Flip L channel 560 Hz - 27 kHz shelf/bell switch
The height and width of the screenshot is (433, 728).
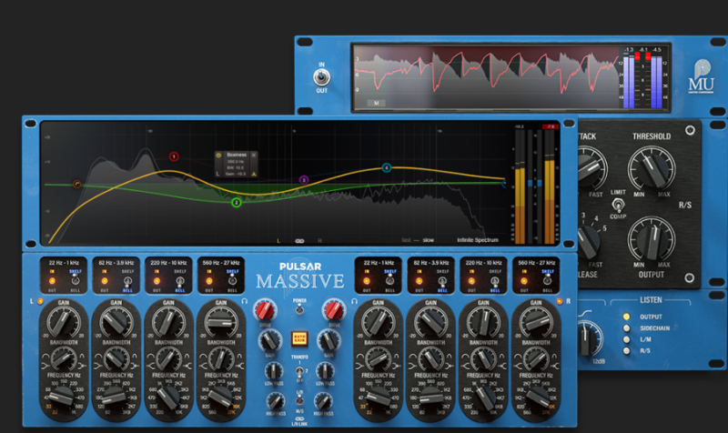[x=232, y=280]
